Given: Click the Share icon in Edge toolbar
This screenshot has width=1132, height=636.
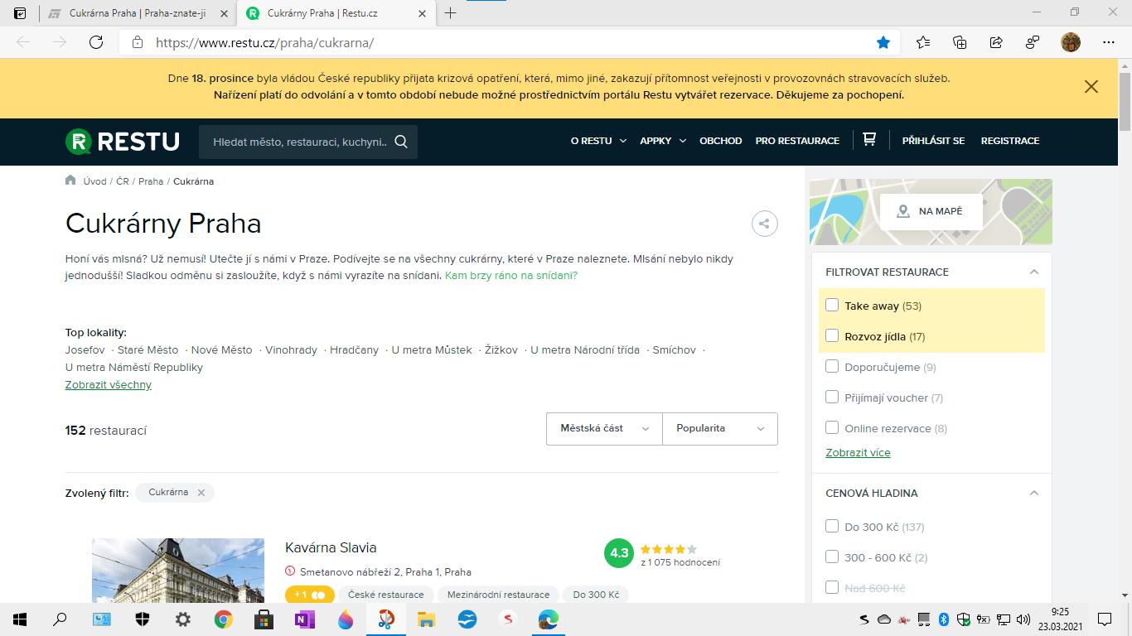Looking at the screenshot, I should click(996, 42).
